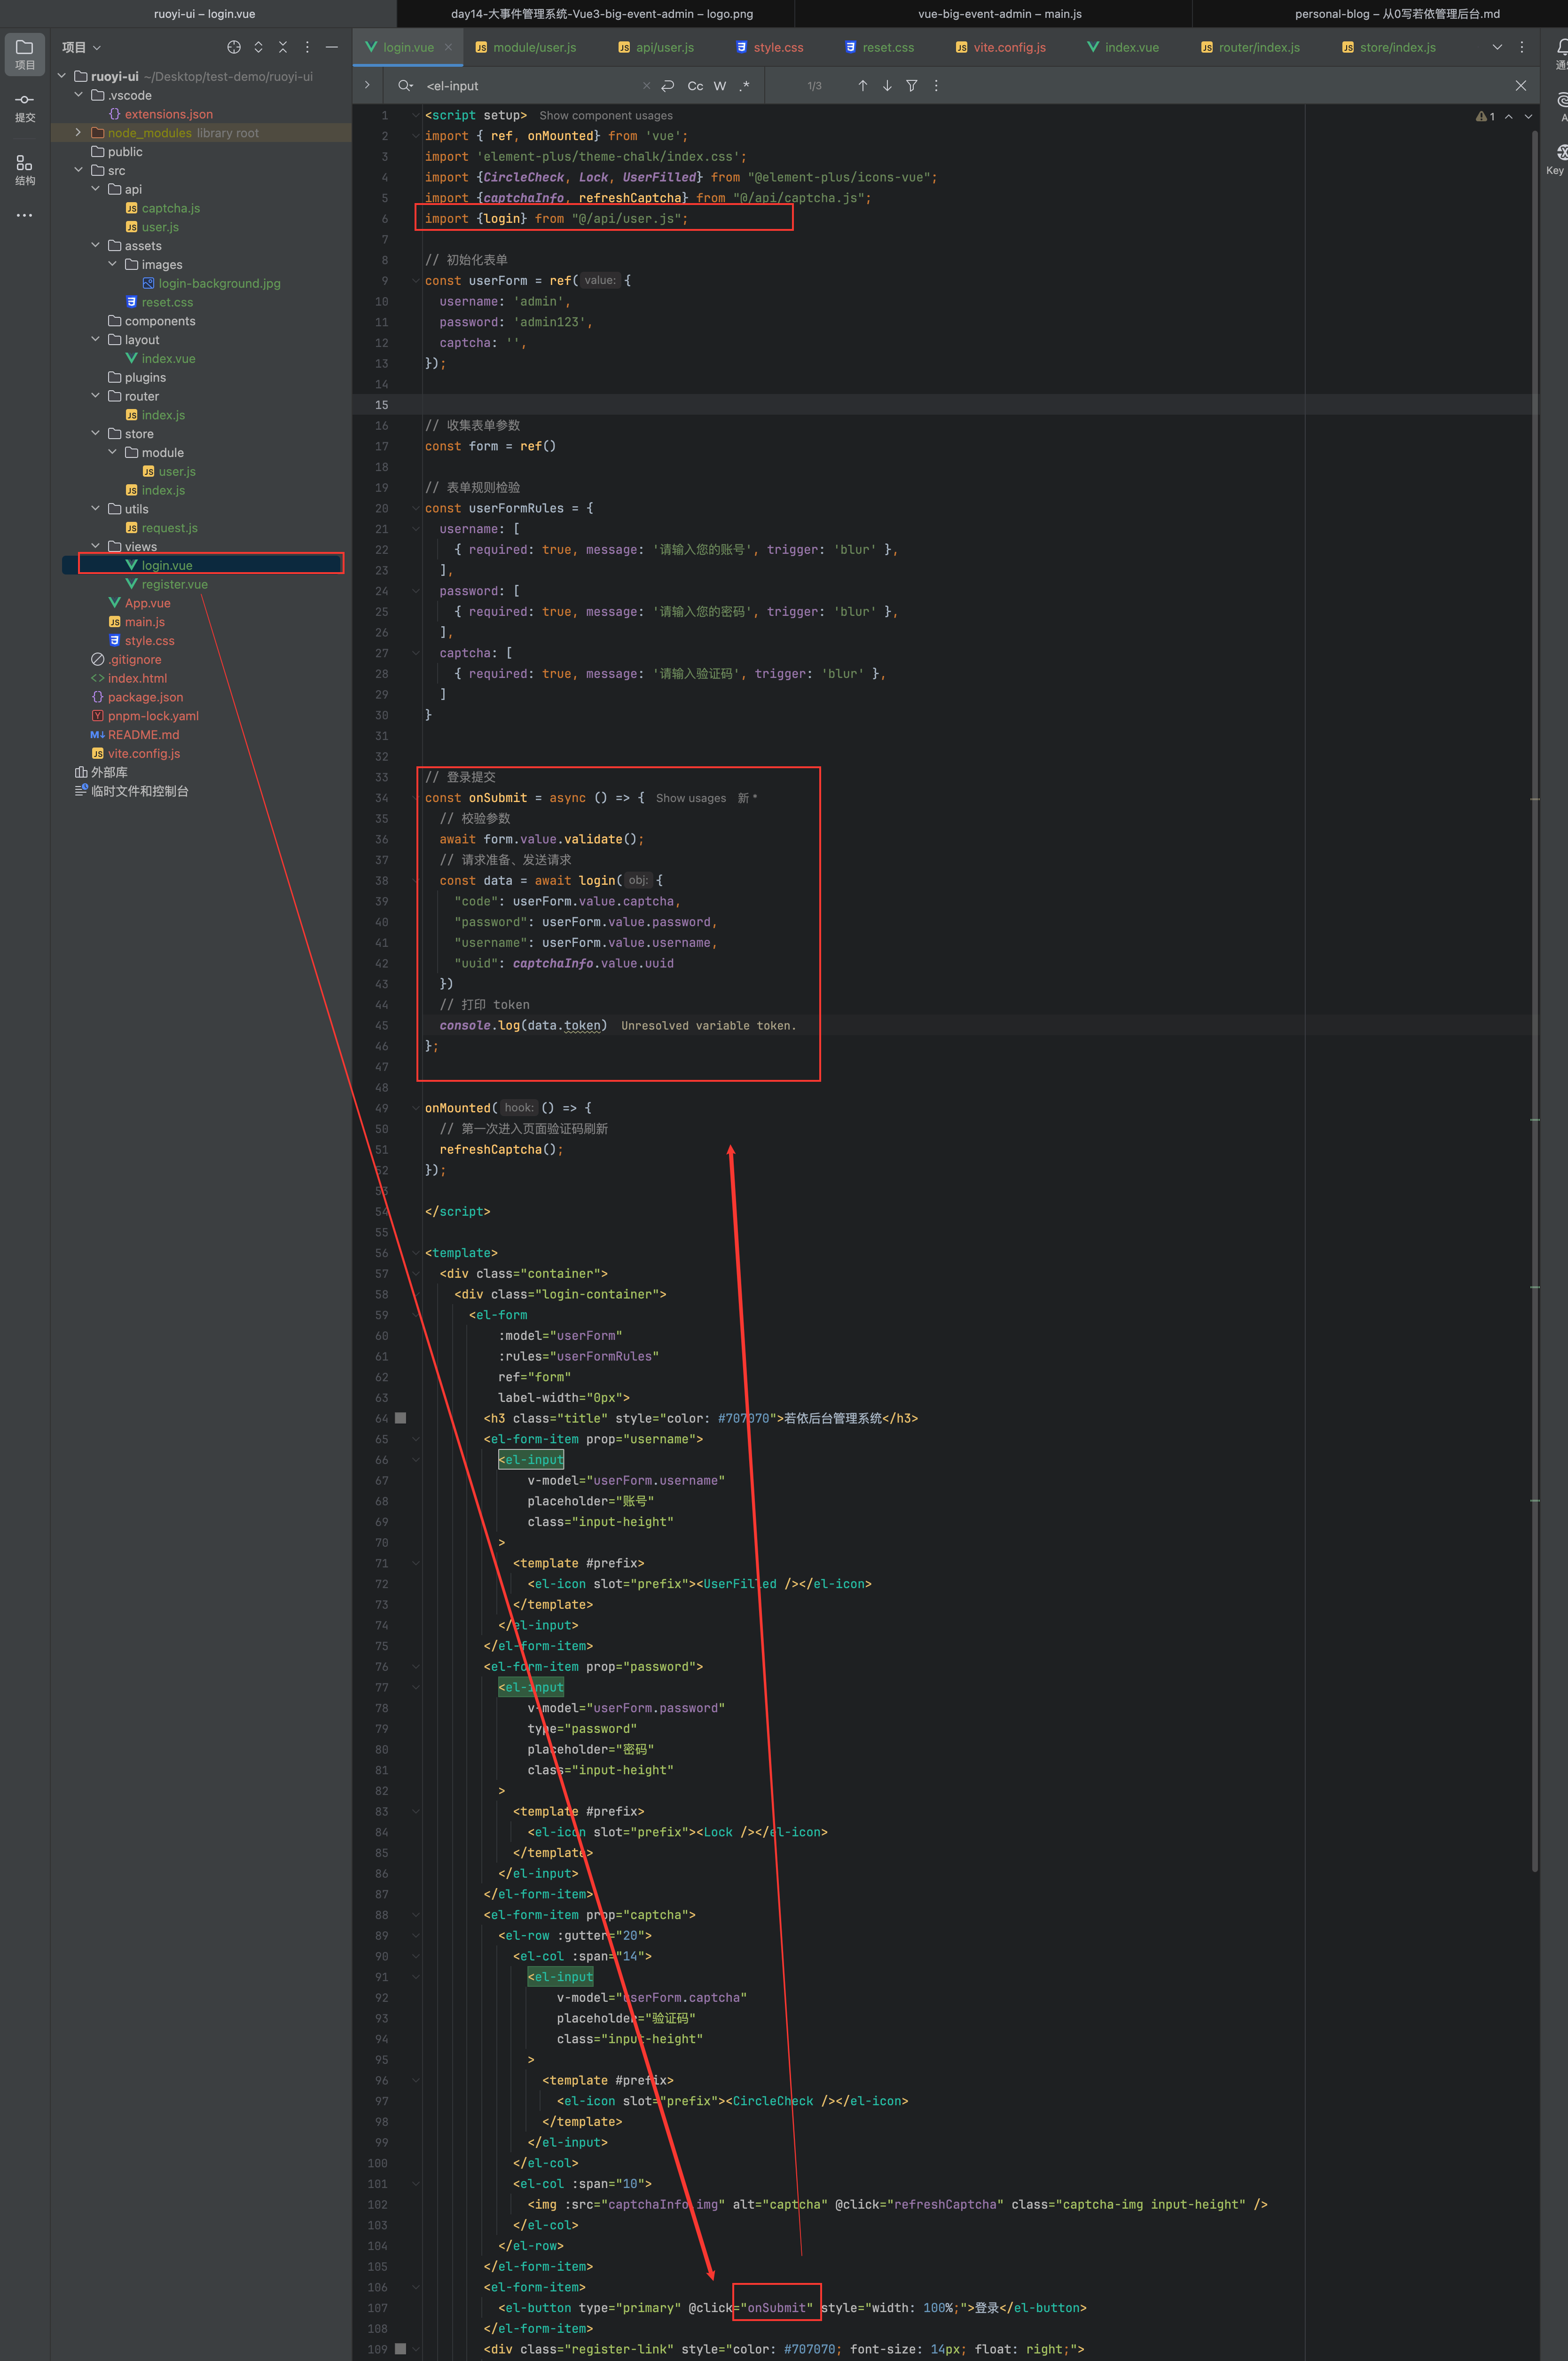Image resolution: width=1568 pixels, height=2361 pixels.
Task: Open the 项目 project tool window
Action: point(25,53)
